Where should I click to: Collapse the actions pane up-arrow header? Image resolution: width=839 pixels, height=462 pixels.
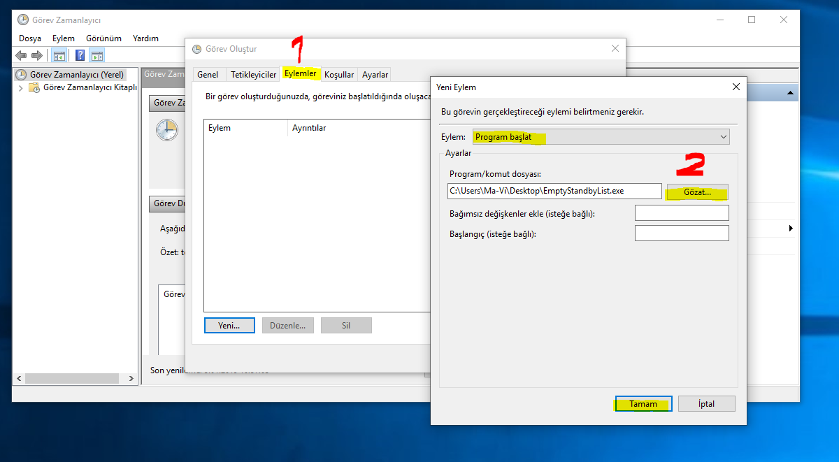click(790, 92)
